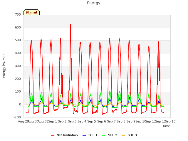Click the Sep 8 x-axis date label

click(121, 121)
